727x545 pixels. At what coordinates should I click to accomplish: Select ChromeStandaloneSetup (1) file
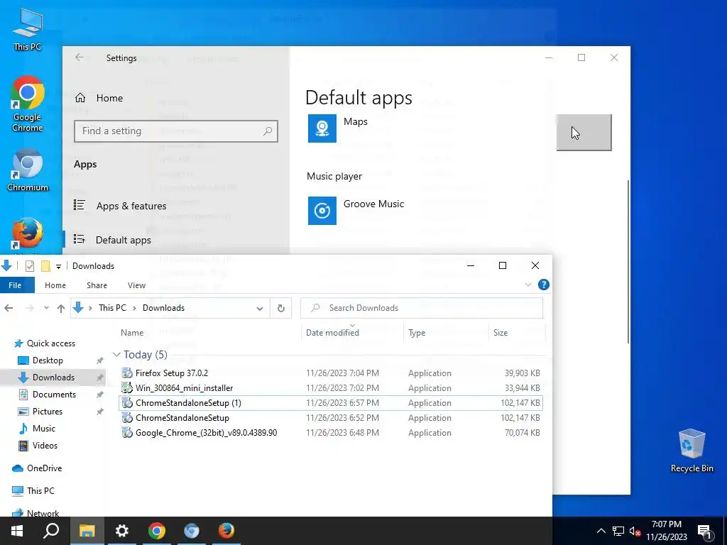331,403
